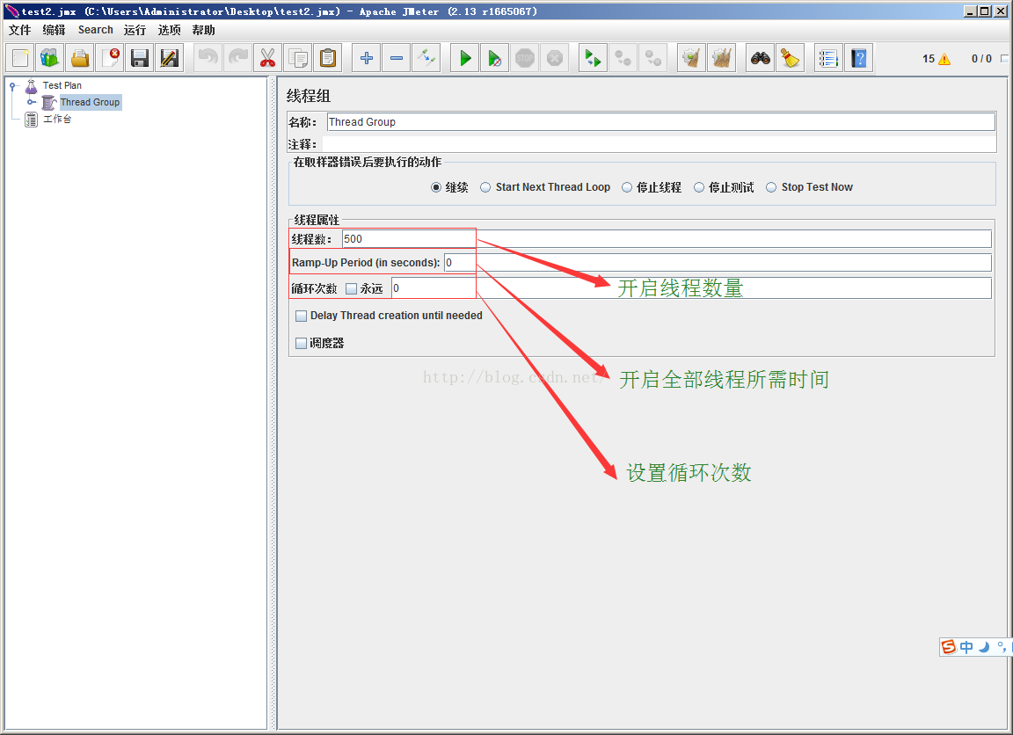The width and height of the screenshot is (1013, 735).
Task: Click the Undo arrow icon
Action: point(208,58)
